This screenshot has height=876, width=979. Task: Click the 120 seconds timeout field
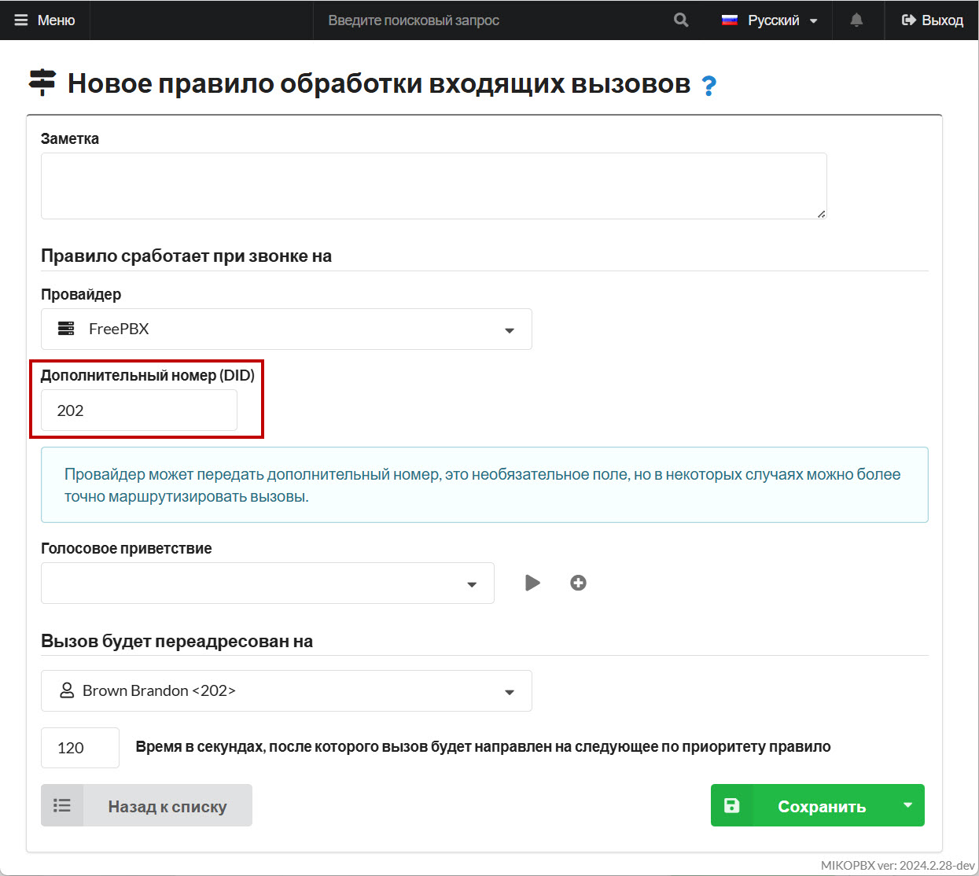[x=79, y=748]
